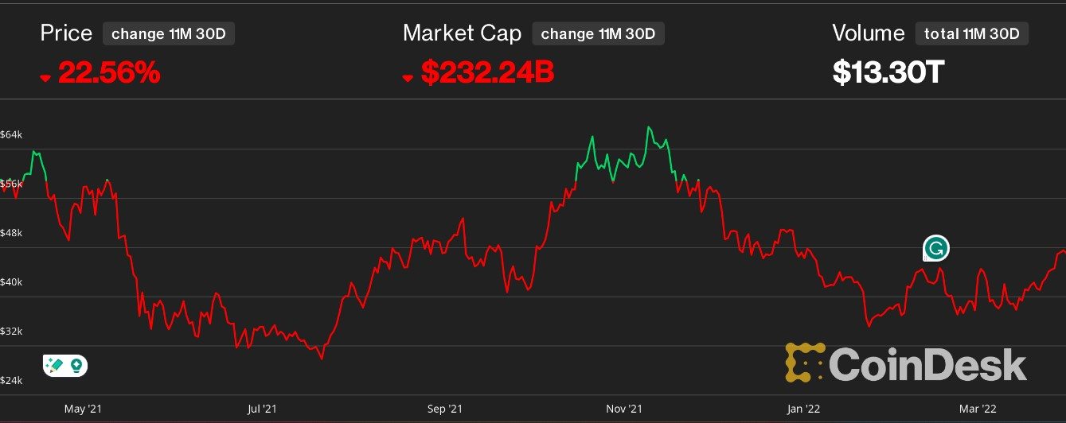This screenshot has height=423, width=1066.
Task: Click the sparkle pencil rewrite icon
Action: coord(55,366)
